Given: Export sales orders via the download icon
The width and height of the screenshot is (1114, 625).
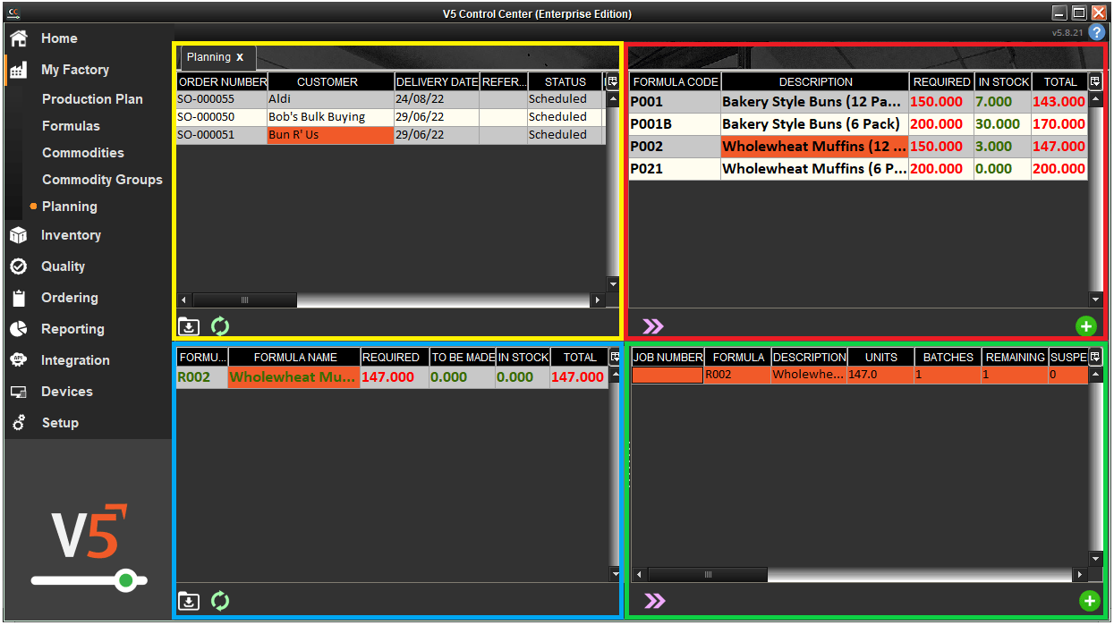Looking at the screenshot, I should [189, 326].
